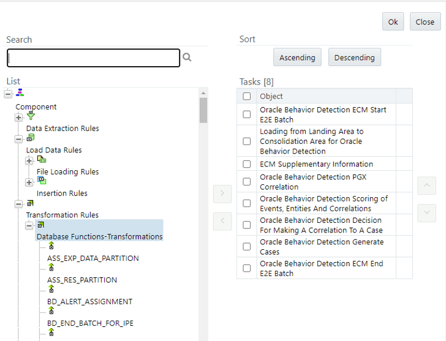Click the icon above ASS_EXP_DATA_PARTITION
The width and height of the screenshot is (446, 341).
tap(51, 245)
